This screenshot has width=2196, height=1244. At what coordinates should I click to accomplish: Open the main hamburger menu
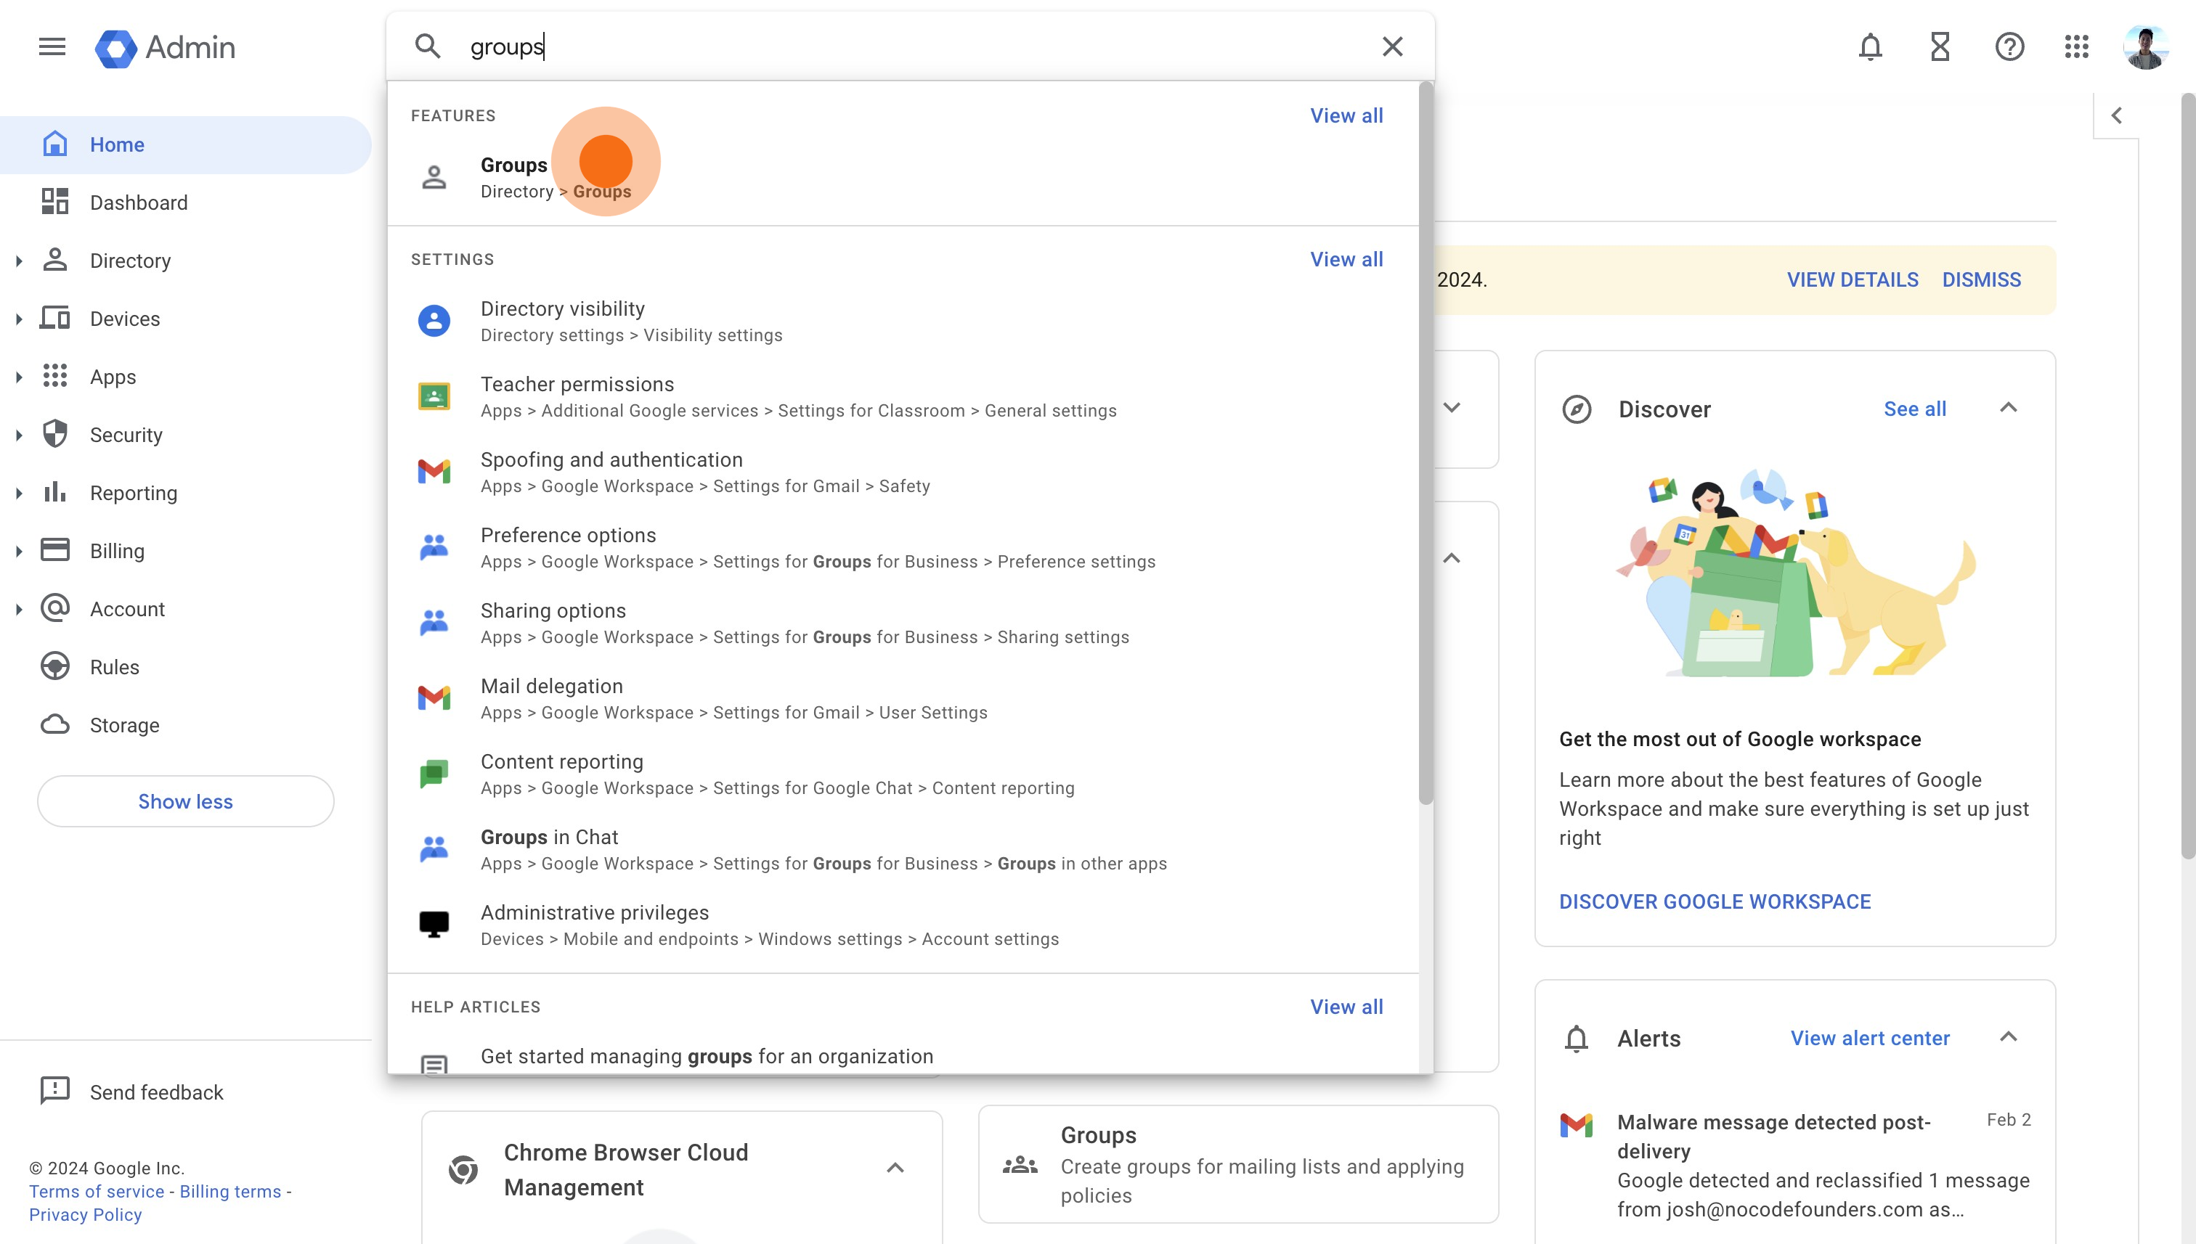pos(52,46)
